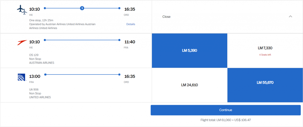The height and width of the screenshot is (127, 303).
Task: Pick the LM 24,610 fare for UA 906
Action: click(x=189, y=85)
